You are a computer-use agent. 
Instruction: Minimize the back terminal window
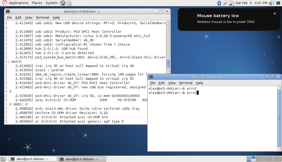[x=156, y=11]
